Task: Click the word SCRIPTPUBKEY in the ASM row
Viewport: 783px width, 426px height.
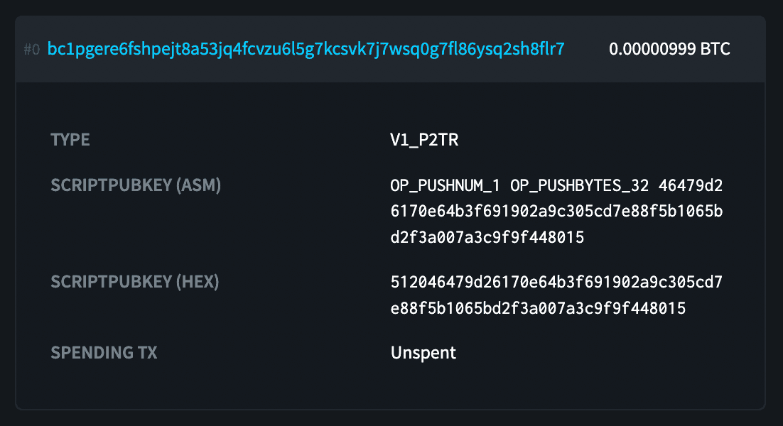Action: (x=112, y=185)
